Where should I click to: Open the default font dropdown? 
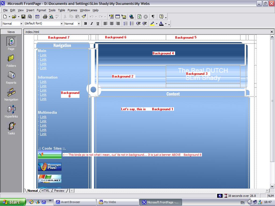click(61, 24)
